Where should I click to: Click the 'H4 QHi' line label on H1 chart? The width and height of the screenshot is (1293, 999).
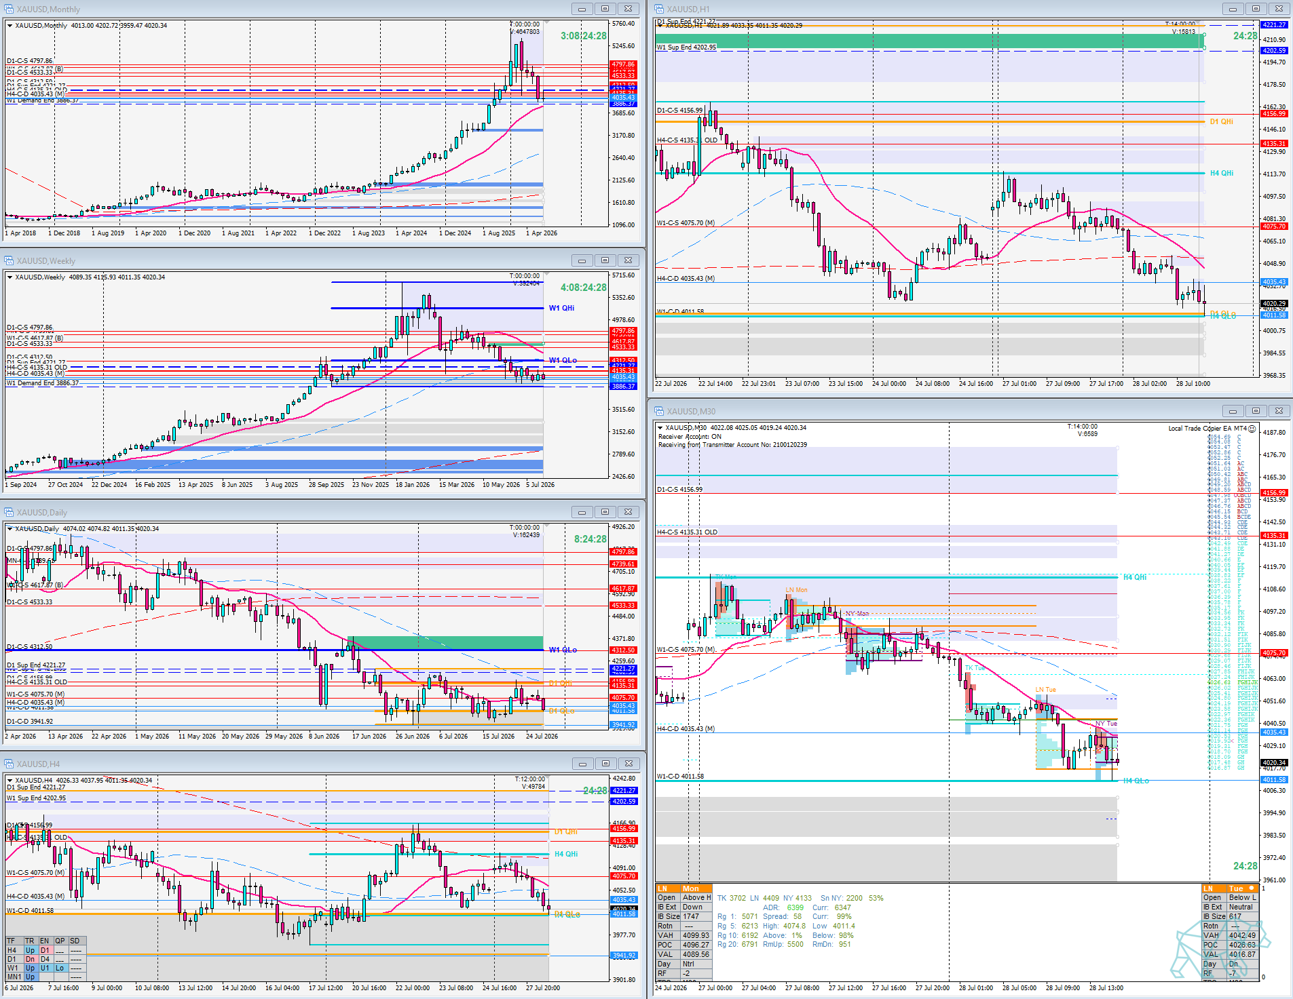(1222, 173)
